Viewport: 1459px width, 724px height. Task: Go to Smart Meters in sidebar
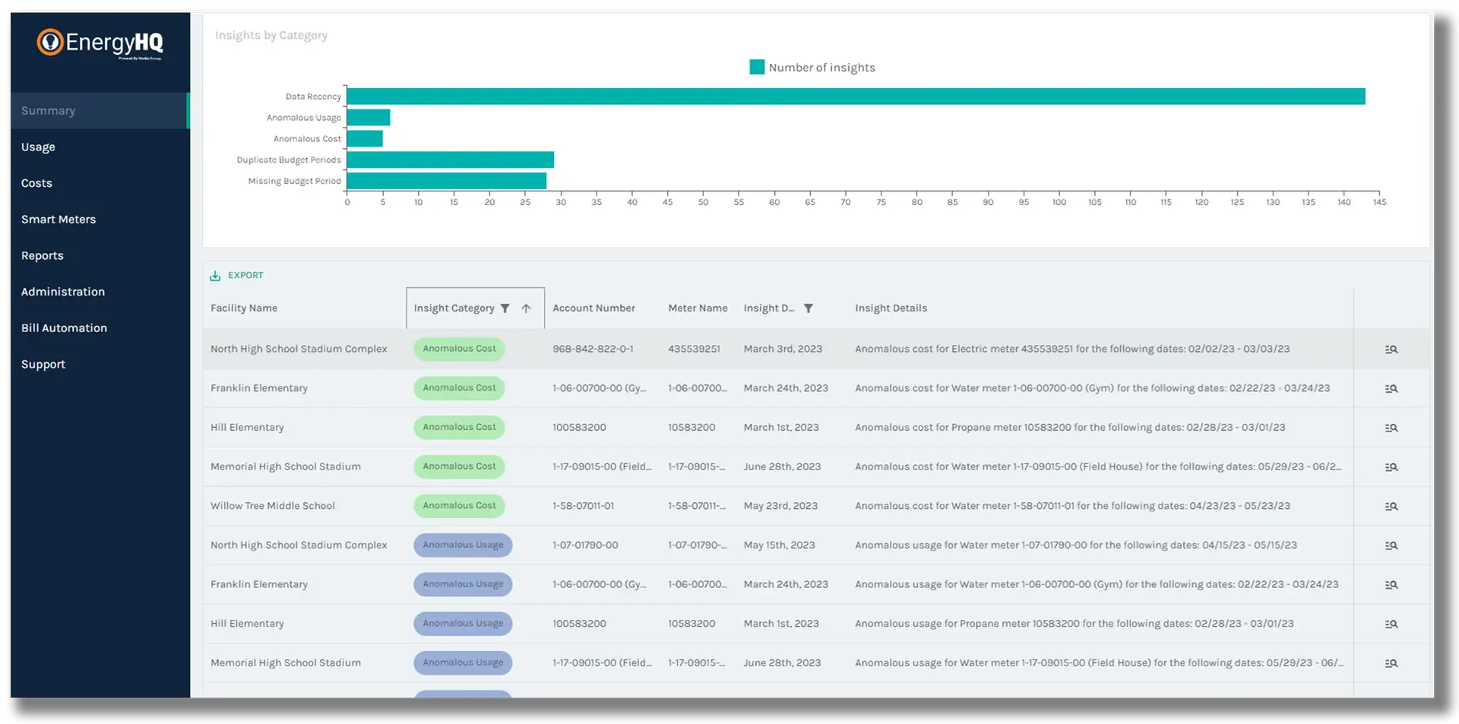(59, 220)
